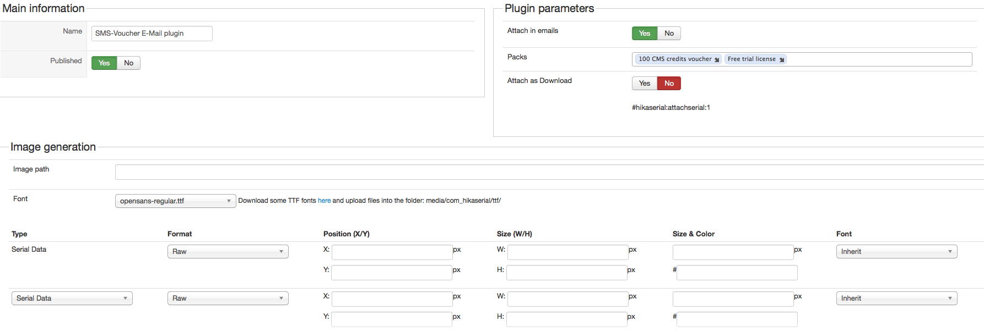This screenshot has width=984, height=332.
Task: Remove the 100 CMS credits voucher pack
Action: pos(717,59)
